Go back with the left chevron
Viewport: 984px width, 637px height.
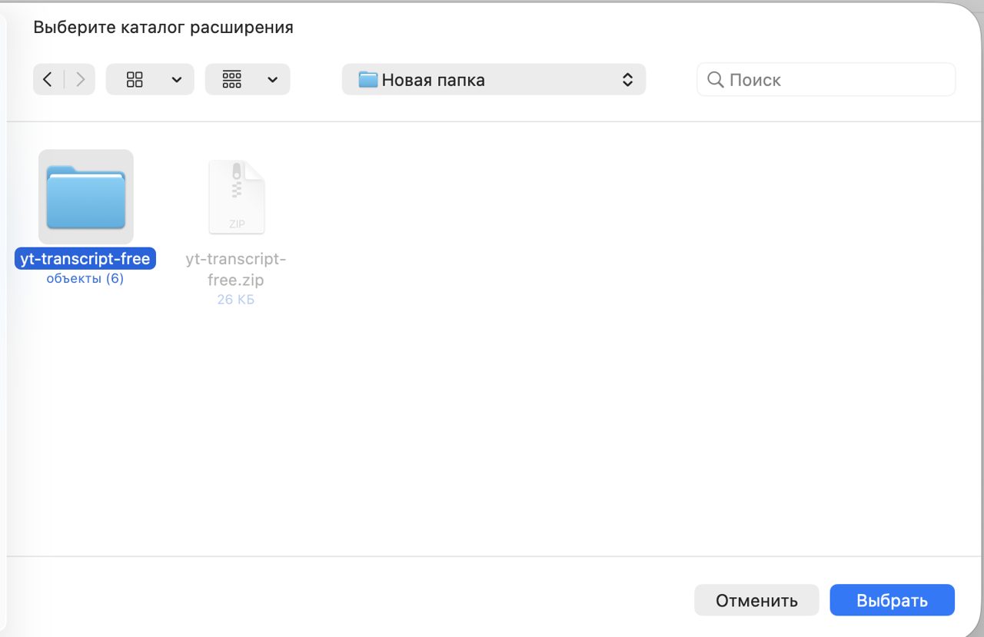(x=48, y=79)
